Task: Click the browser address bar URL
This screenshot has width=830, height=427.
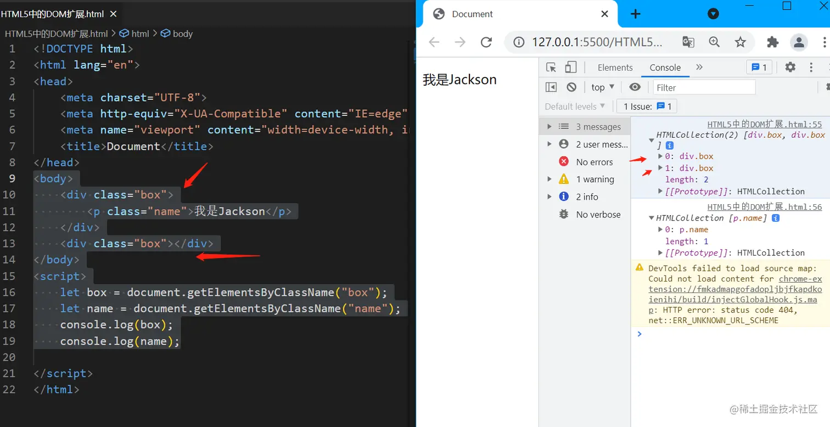Action: [597, 42]
